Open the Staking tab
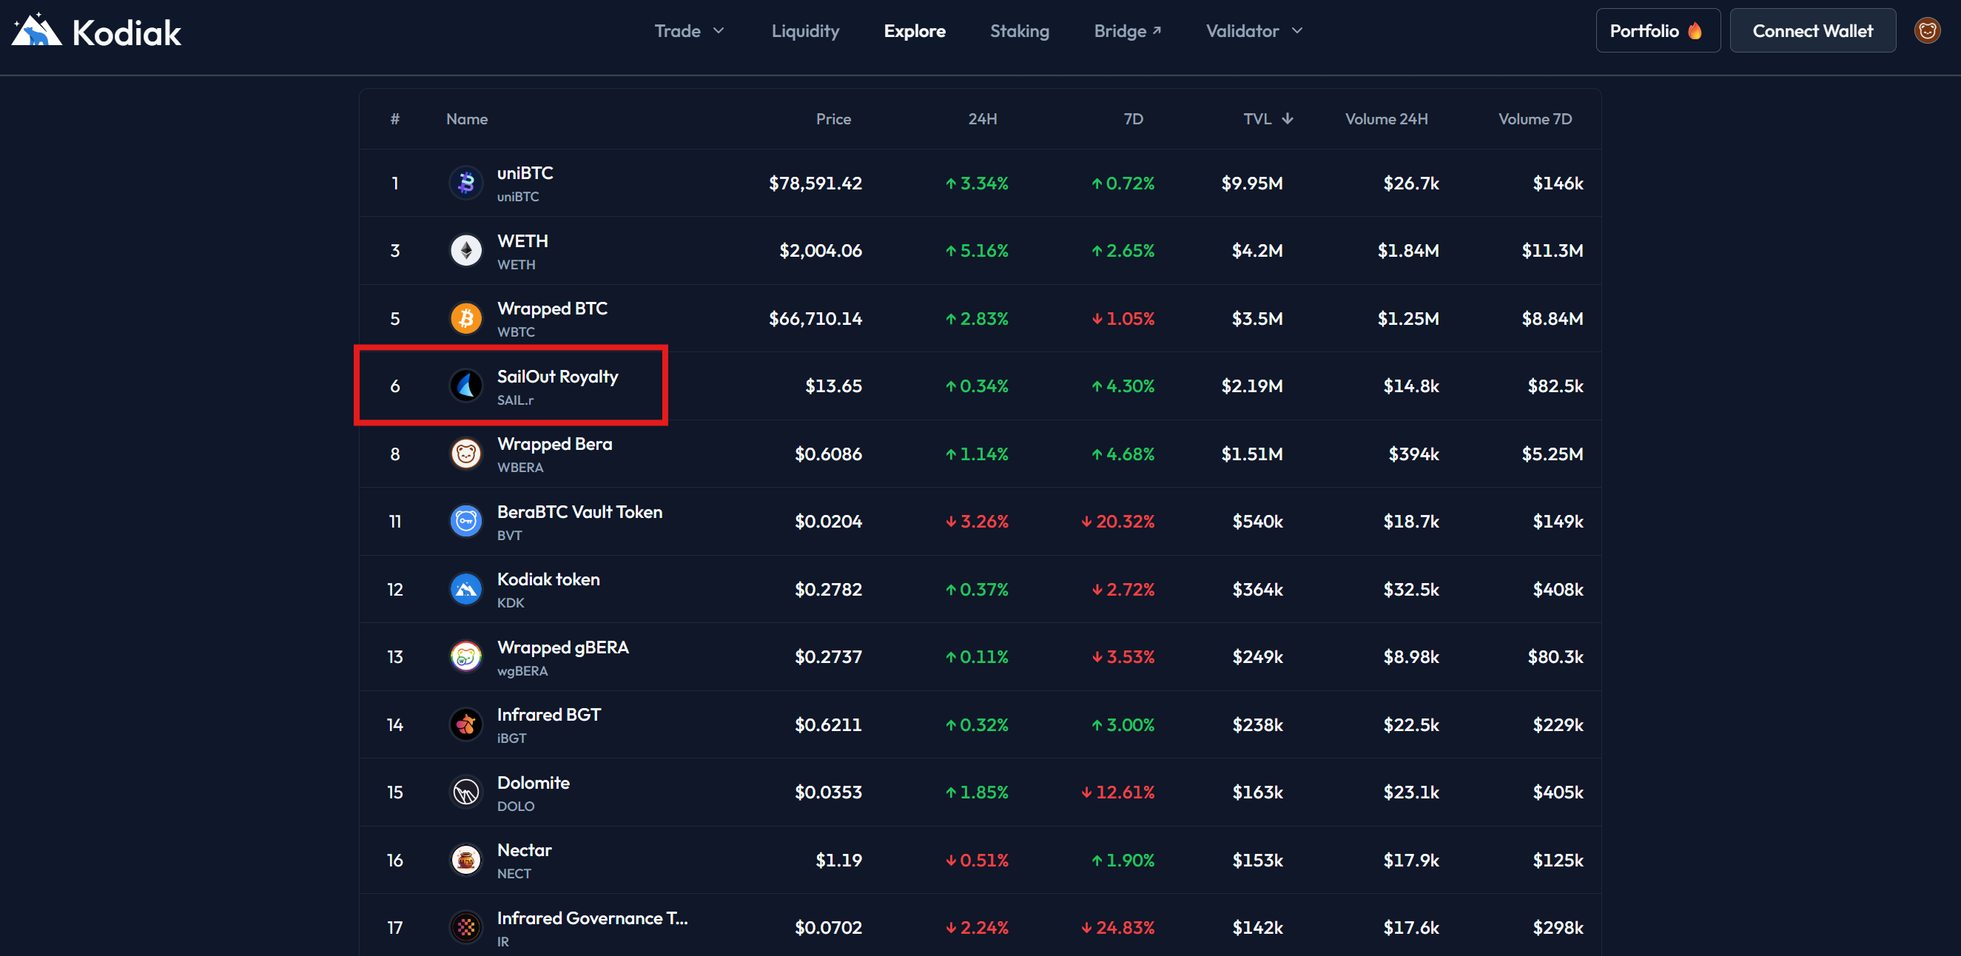1961x956 pixels. pos(1018,31)
